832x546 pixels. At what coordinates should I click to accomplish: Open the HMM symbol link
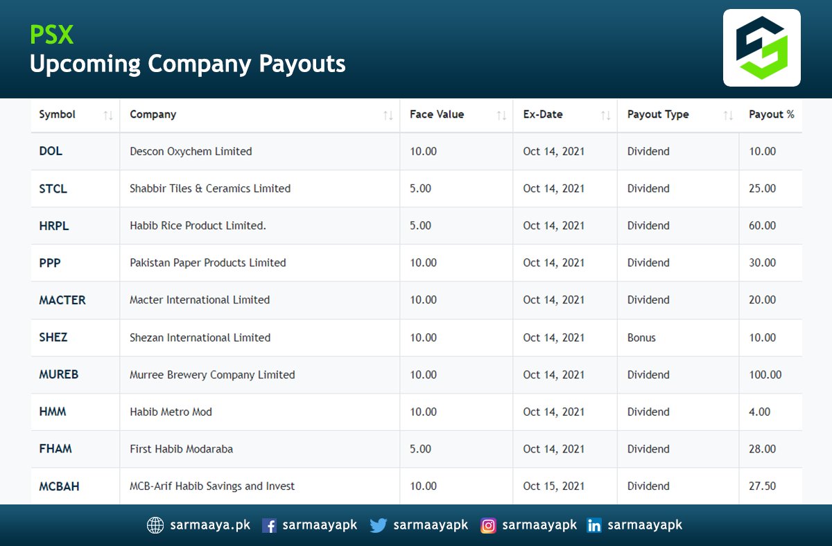point(53,412)
